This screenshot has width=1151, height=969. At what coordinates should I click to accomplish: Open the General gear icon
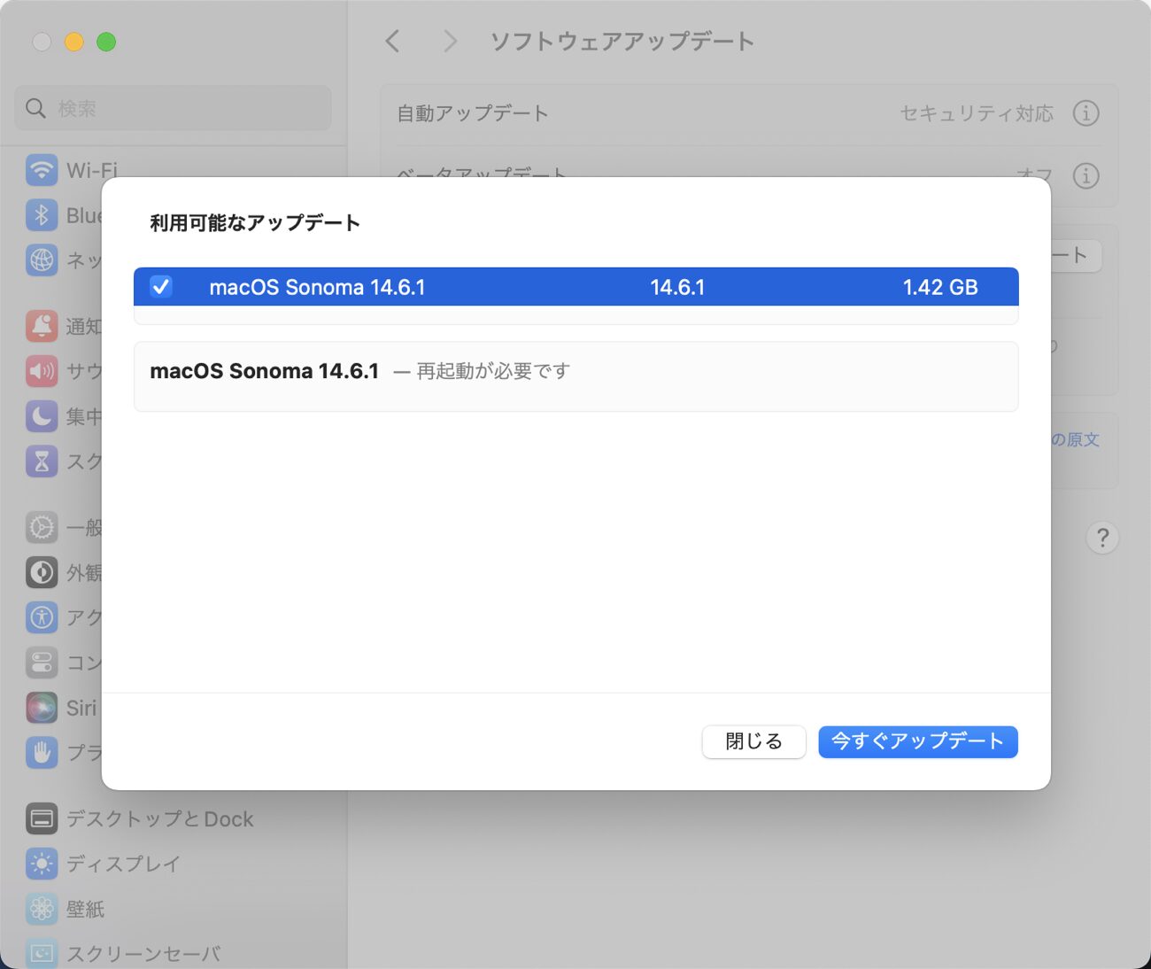click(x=42, y=527)
